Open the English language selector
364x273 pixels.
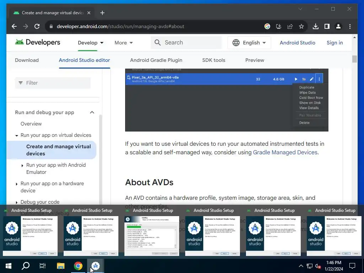249,43
